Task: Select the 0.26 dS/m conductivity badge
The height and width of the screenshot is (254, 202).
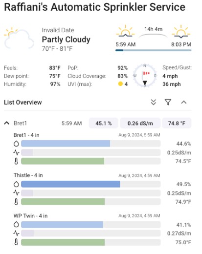Action: [140, 123]
